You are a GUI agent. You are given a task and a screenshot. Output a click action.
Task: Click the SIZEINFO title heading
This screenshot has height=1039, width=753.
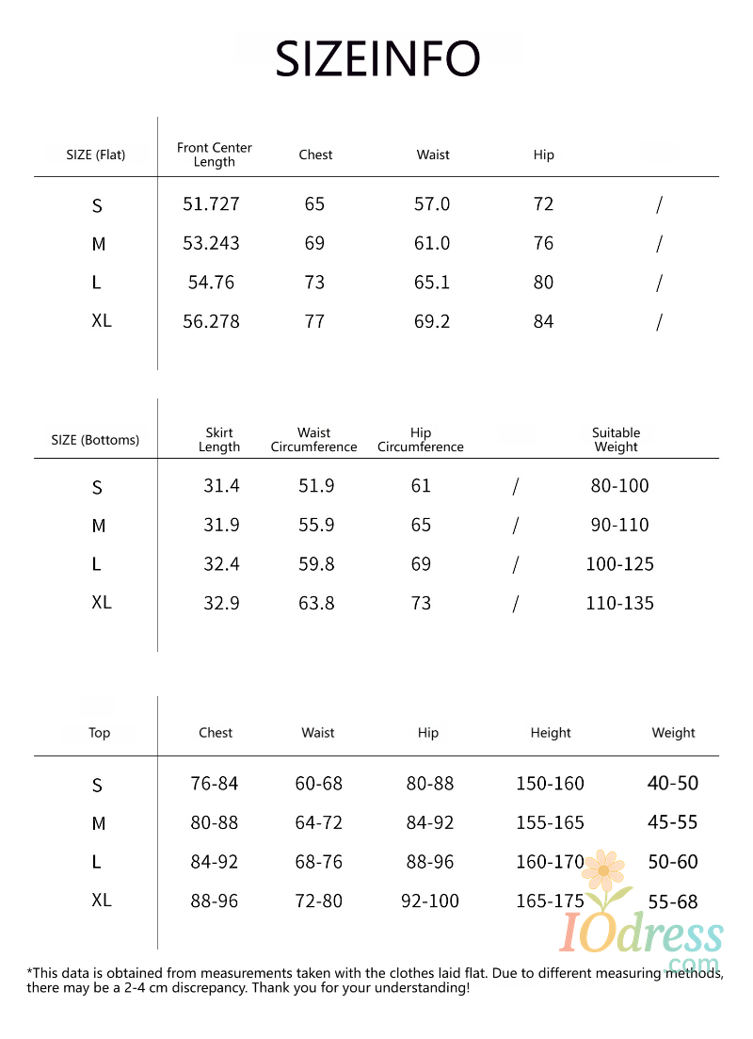(x=377, y=58)
